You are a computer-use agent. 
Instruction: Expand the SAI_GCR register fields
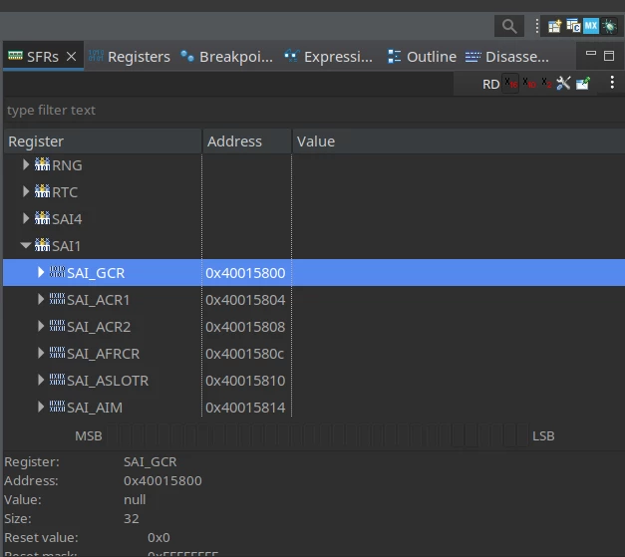point(41,272)
